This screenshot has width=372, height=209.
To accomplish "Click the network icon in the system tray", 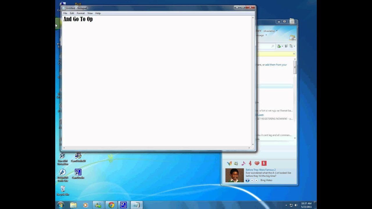I will (291, 205).
